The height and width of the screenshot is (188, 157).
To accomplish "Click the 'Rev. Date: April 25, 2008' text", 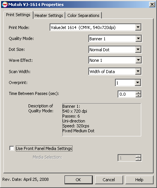I will pyautogui.click(x=26, y=179).
